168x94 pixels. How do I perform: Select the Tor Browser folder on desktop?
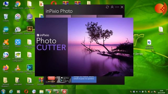30,81
